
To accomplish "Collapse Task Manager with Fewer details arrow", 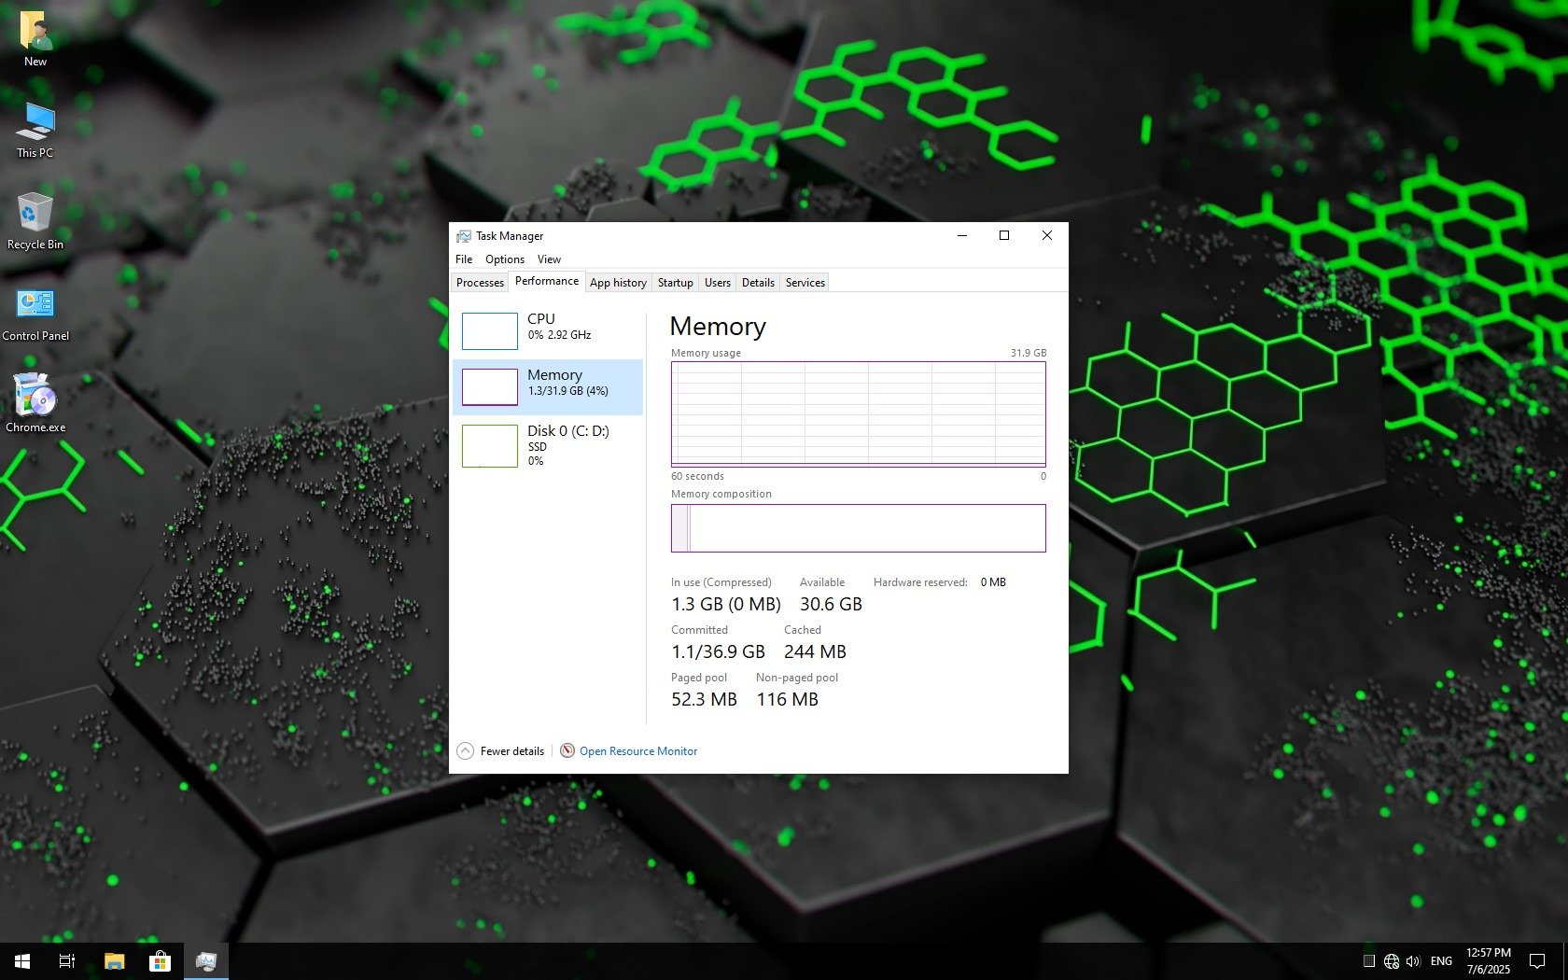I will (x=465, y=750).
